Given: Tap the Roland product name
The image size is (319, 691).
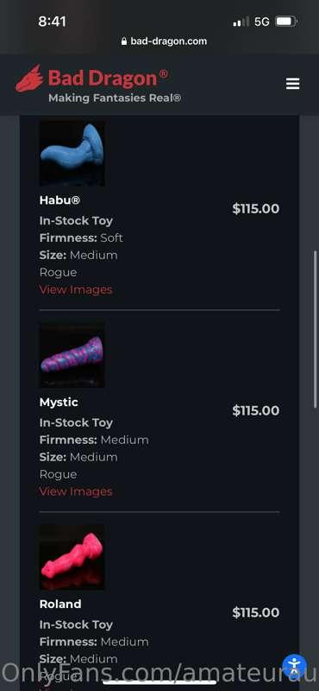Looking at the screenshot, I should point(60,604).
